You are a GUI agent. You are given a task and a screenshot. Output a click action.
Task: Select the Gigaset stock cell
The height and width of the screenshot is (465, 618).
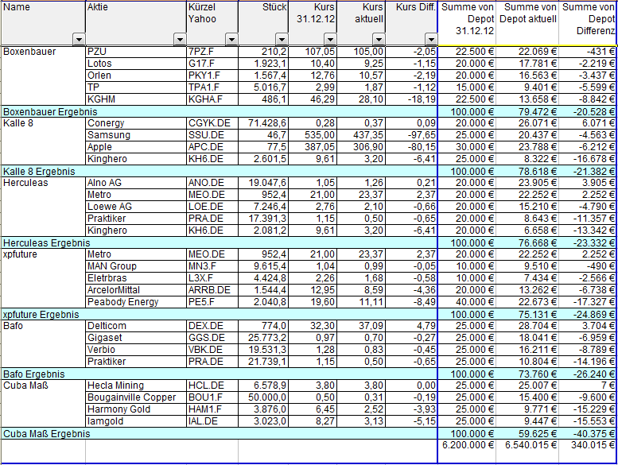[136, 338]
